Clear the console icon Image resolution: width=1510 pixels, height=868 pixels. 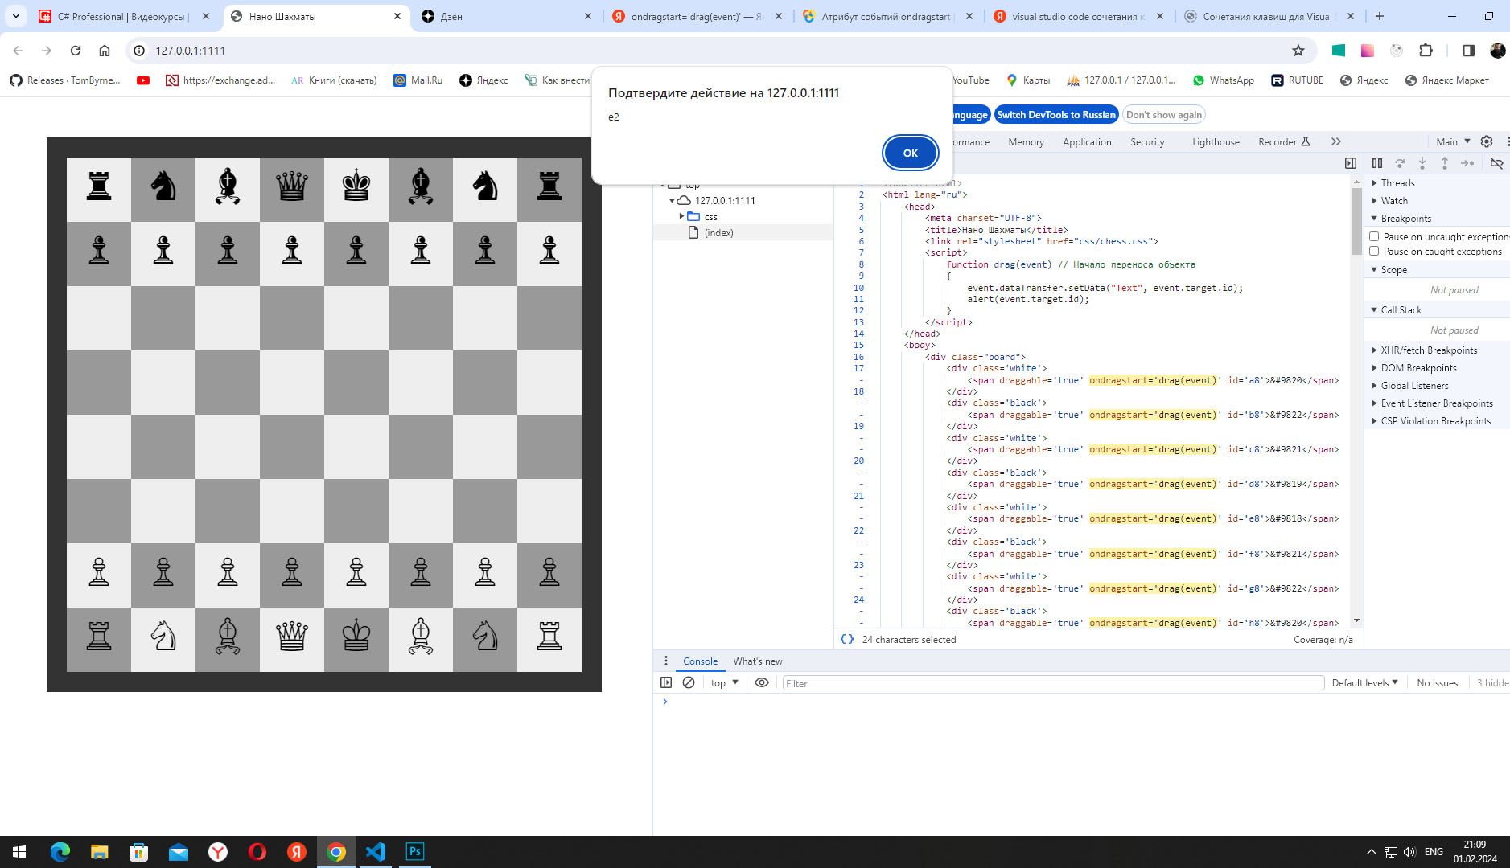coord(689,682)
